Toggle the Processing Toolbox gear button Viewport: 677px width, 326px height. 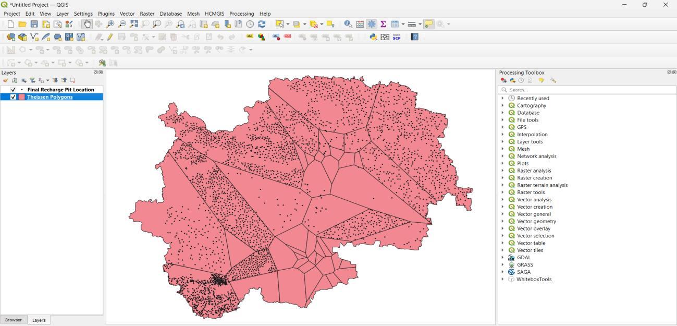[x=372, y=24]
